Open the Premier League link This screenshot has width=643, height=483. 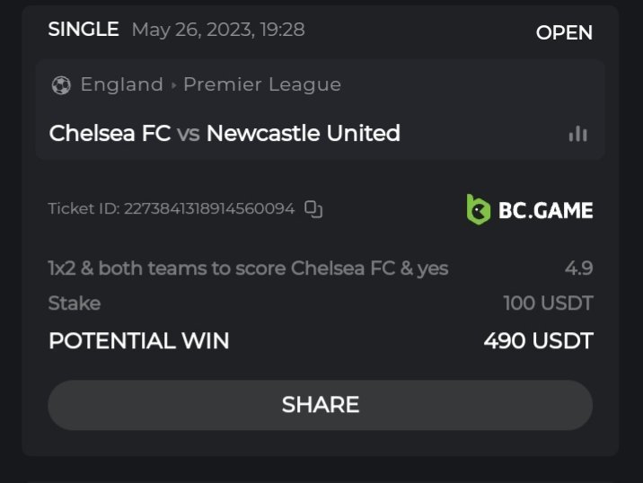coord(262,85)
